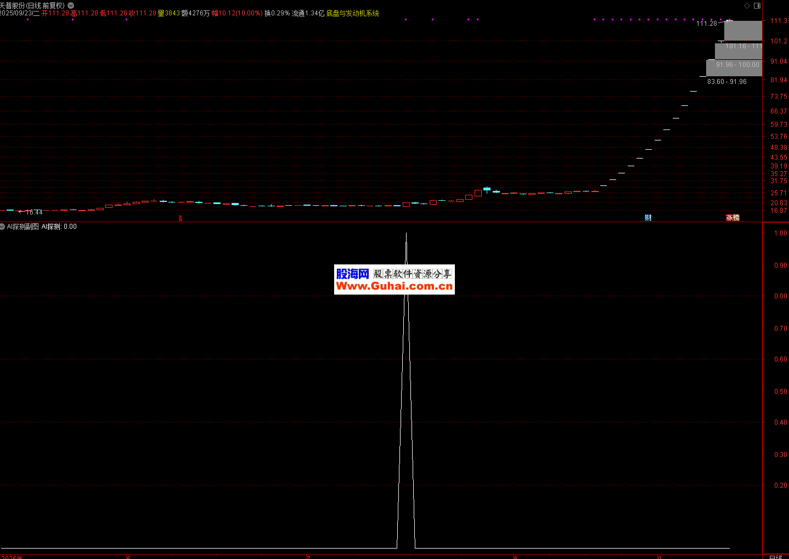Click the 16.44 low price label

33,212
